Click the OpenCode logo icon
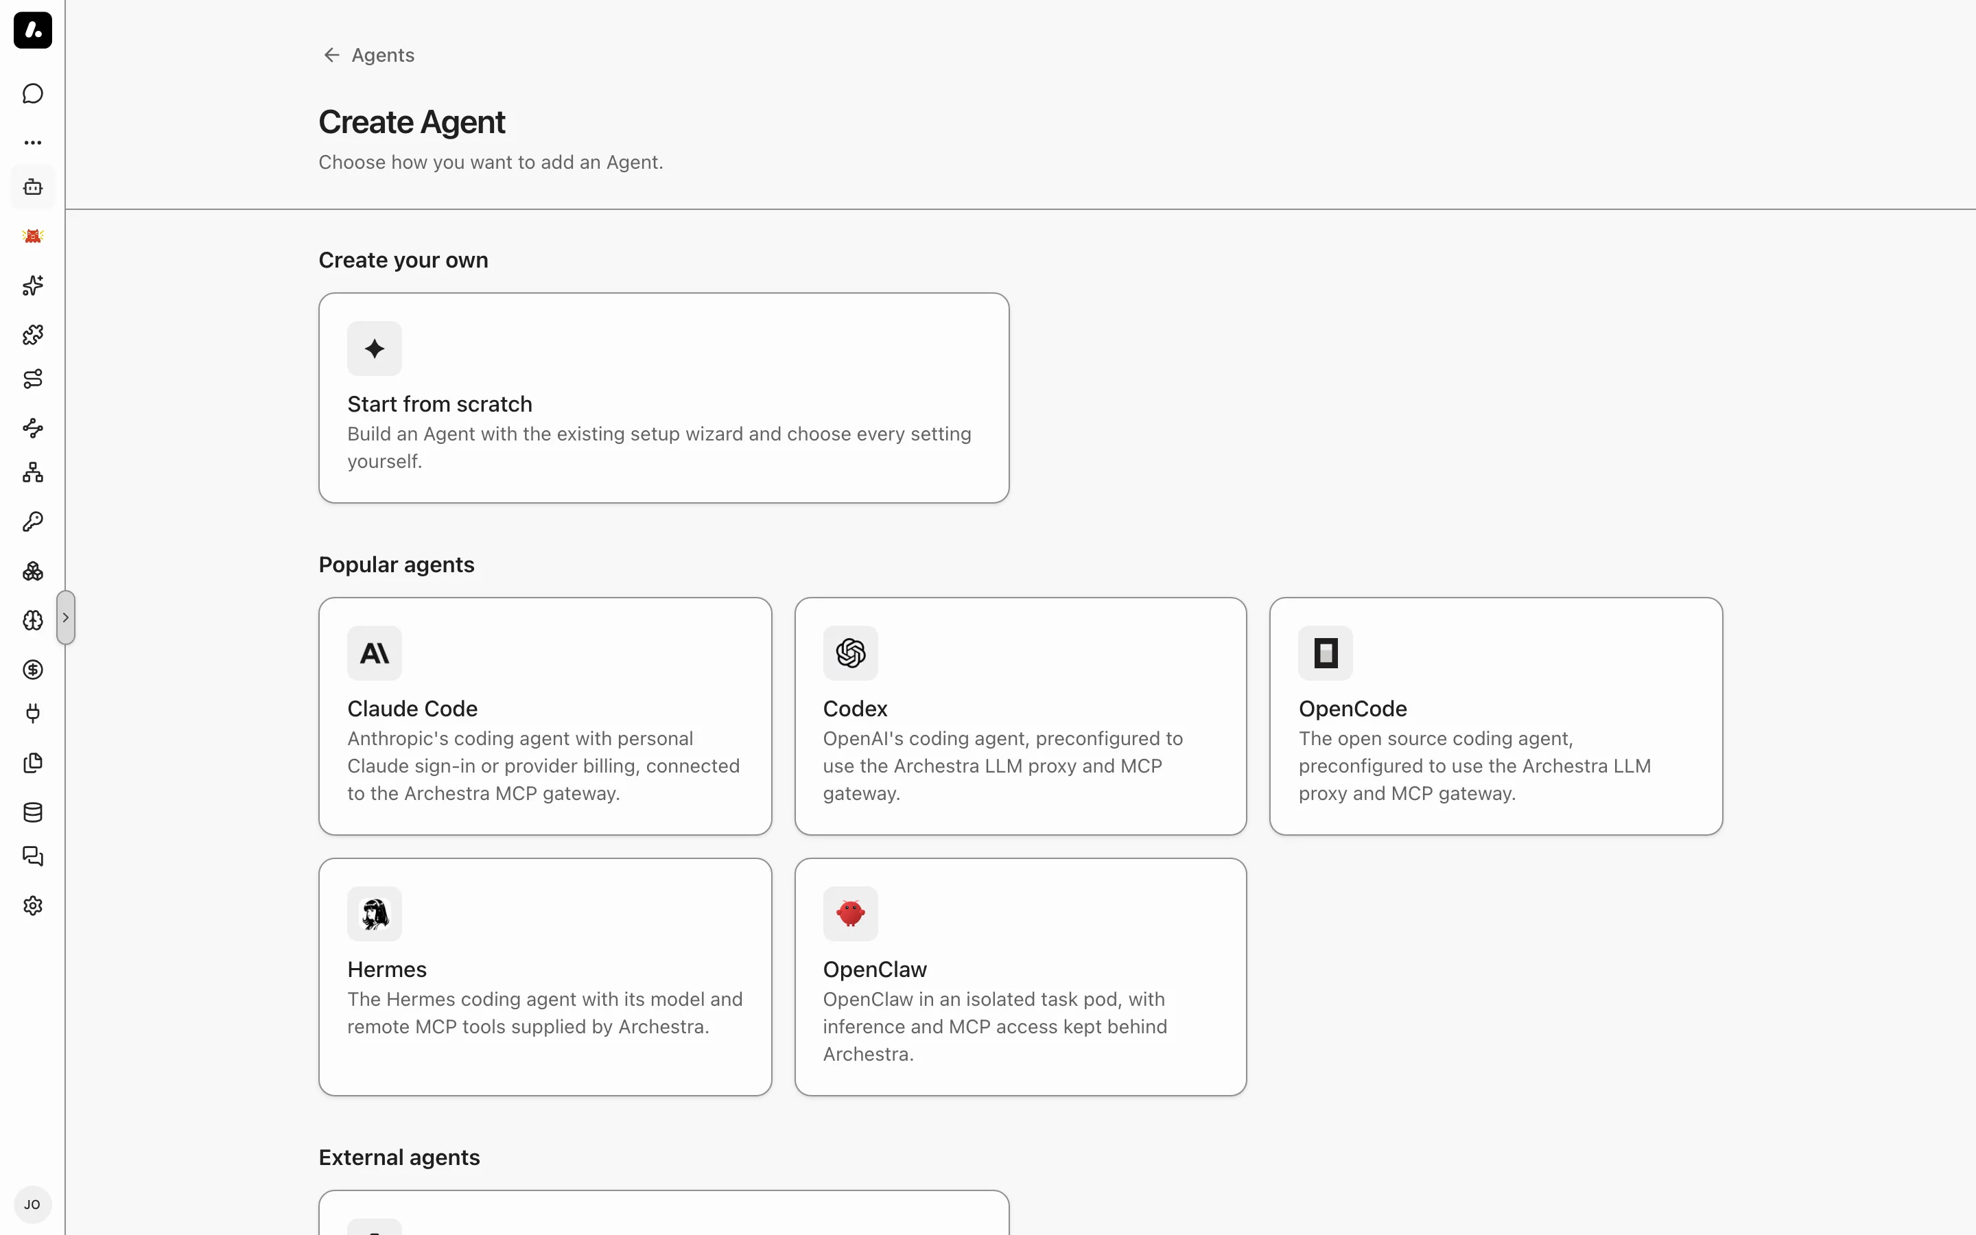The image size is (1976, 1235). point(1326,653)
